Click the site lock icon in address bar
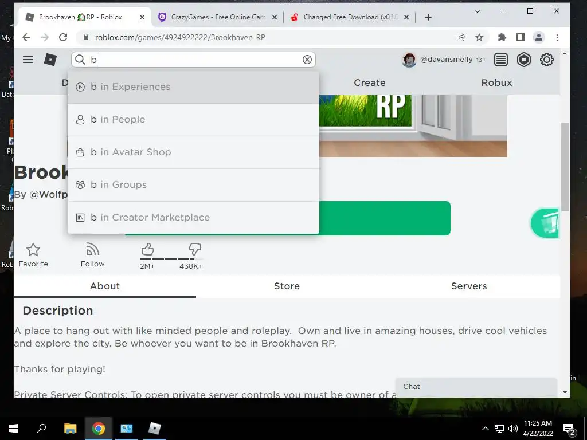587x440 pixels. (x=86, y=37)
